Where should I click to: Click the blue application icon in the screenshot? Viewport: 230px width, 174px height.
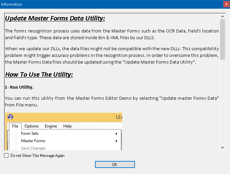[10, 117]
